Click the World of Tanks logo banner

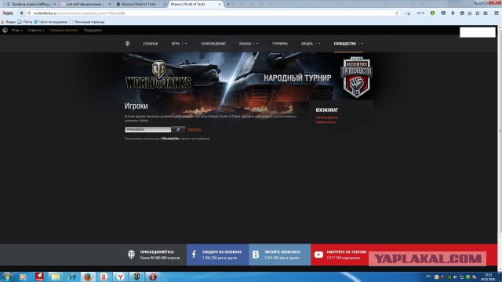(158, 75)
